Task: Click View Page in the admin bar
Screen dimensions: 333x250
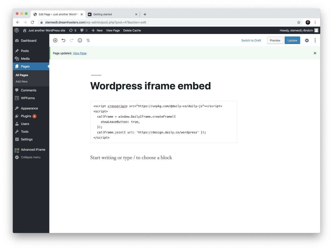Action: pyautogui.click(x=113, y=30)
